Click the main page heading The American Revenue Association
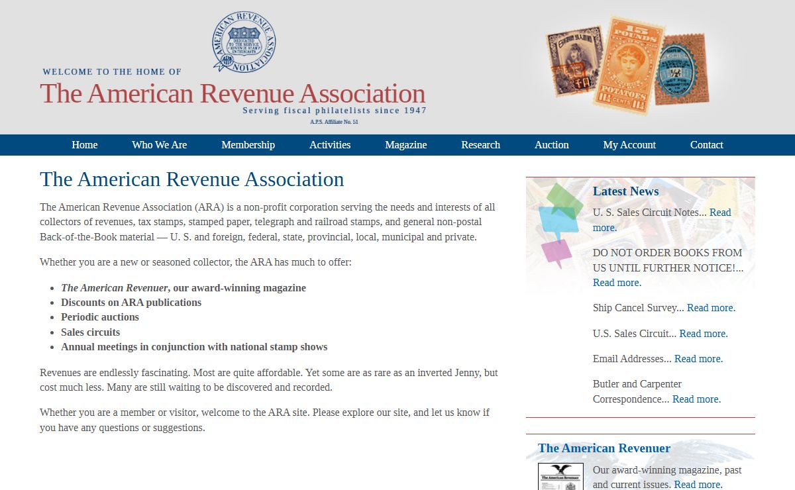 192,179
